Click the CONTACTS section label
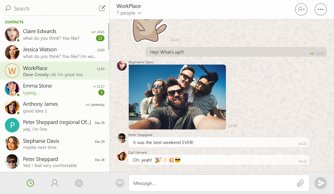The width and height of the screenshot is (334, 194). pyautogui.click(x=14, y=22)
